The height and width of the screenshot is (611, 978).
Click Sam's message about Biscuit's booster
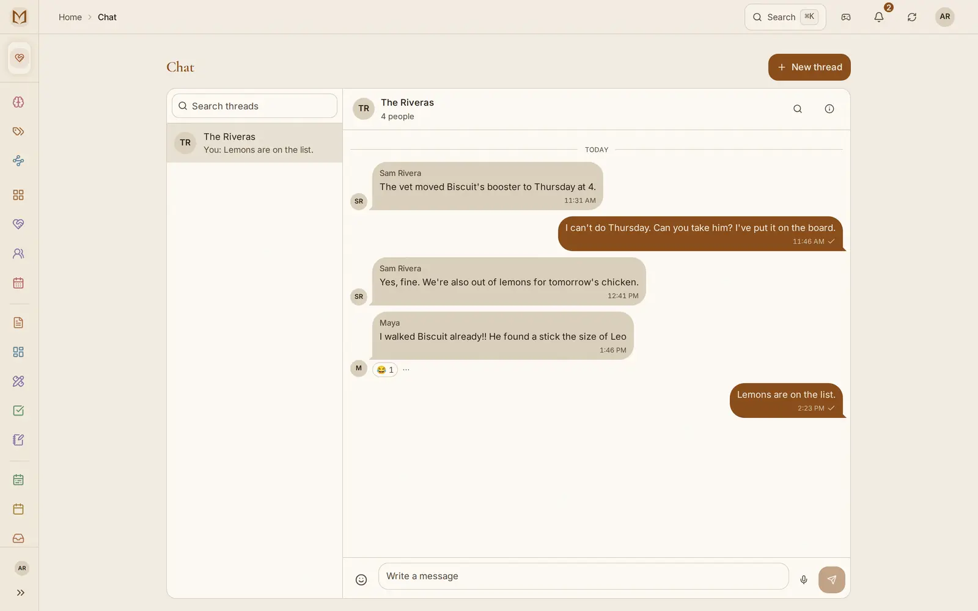click(x=487, y=186)
